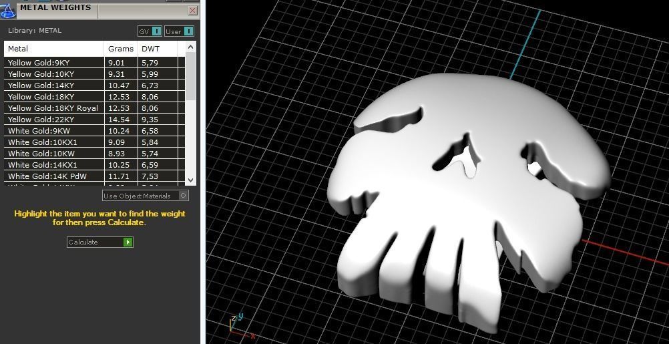Image resolution: width=669 pixels, height=344 pixels.
Task: Select the Yellow Gold:18KY Royal row
Action: [94, 108]
